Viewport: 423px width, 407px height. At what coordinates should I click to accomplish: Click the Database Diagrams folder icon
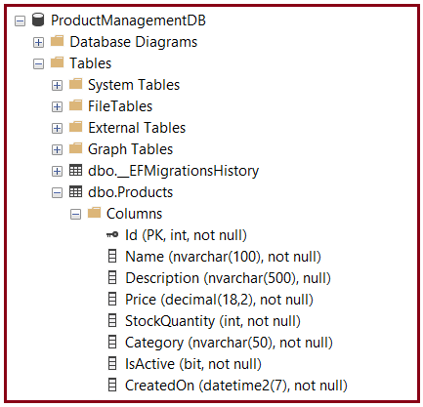(58, 41)
